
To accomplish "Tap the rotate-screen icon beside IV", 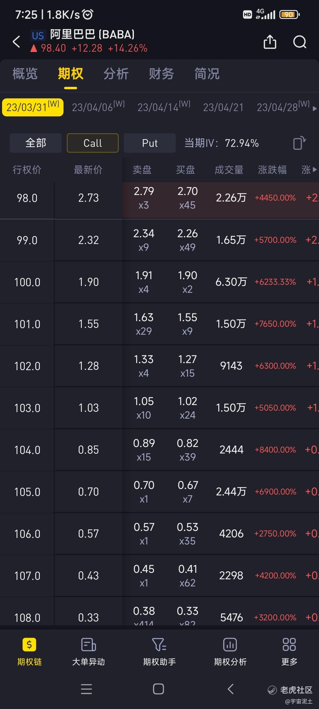I will click(x=299, y=143).
